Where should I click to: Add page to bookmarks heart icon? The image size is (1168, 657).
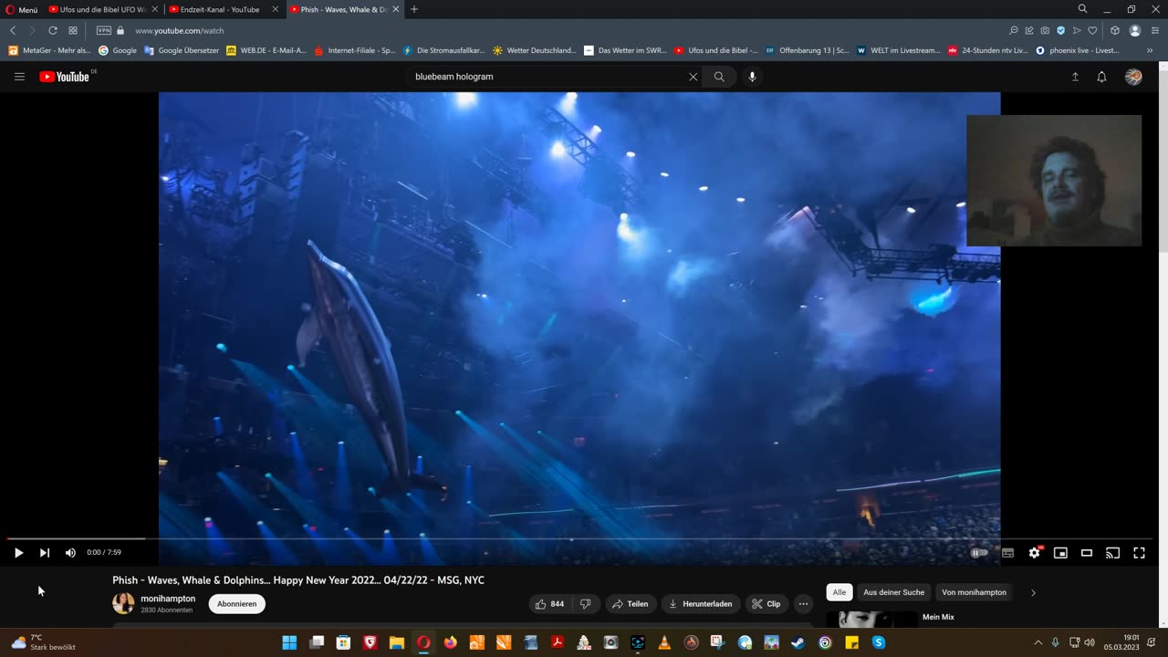(1092, 30)
